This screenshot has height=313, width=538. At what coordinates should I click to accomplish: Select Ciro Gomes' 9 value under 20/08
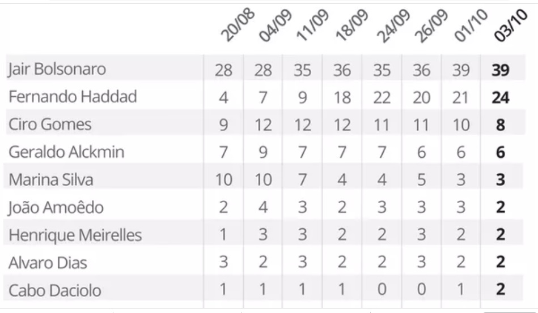(x=223, y=125)
